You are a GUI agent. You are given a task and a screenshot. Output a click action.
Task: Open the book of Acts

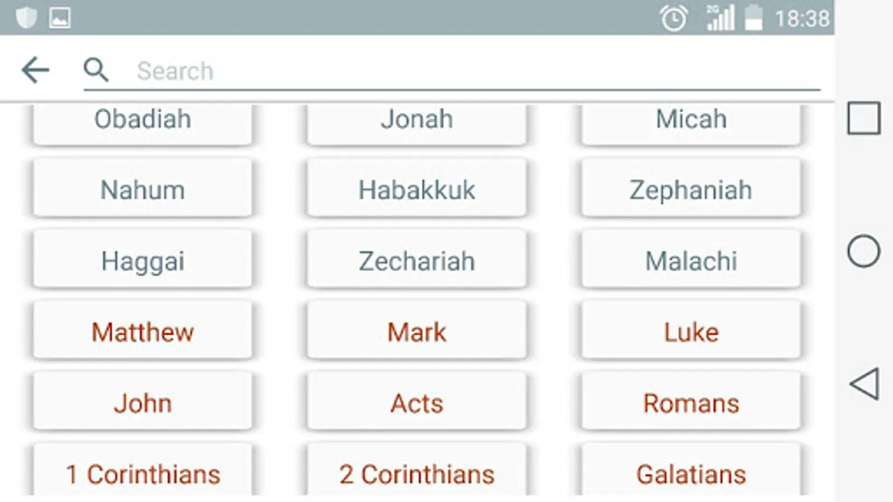416,402
